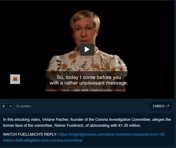The height and width of the screenshot is (148, 176).
Task: Click the link's second line 'million-theft-allegation-from-corona-committee/'
Action: coord(43,140)
